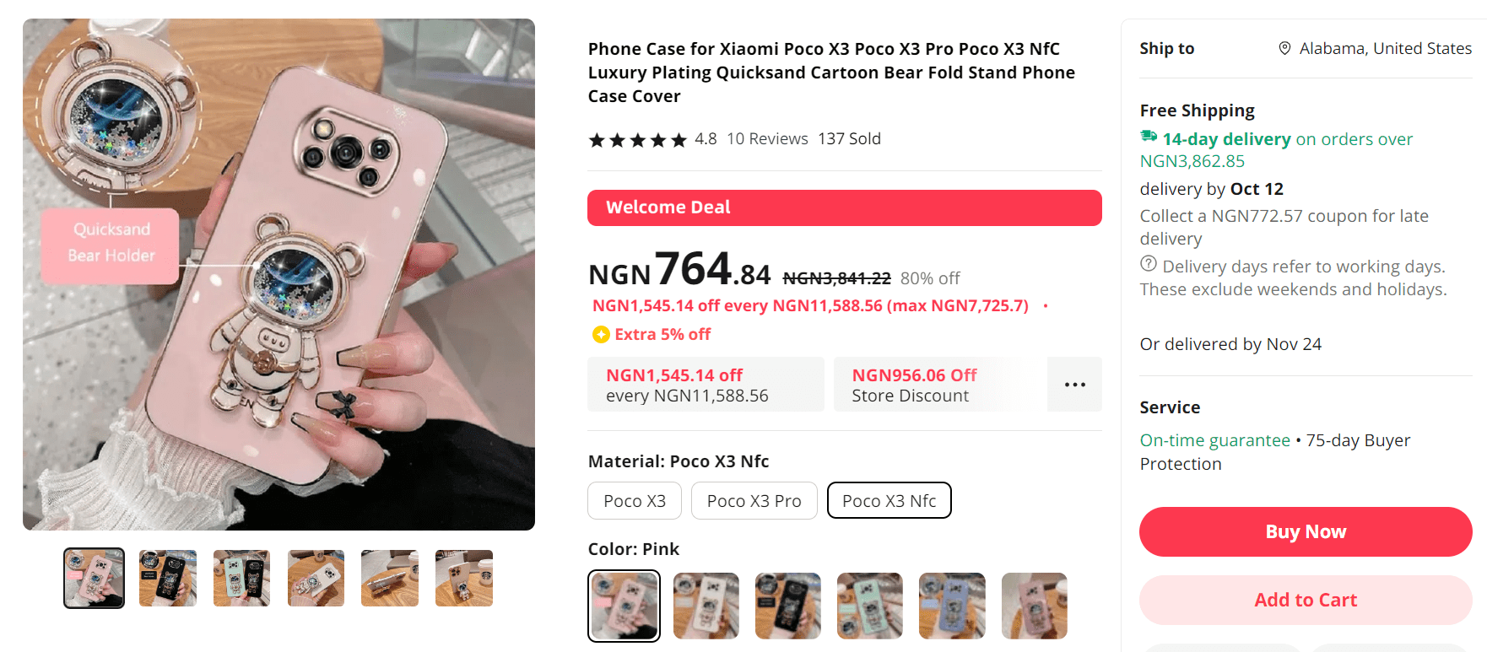The width and height of the screenshot is (1487, 652).
Task: Pick the mint green color swatch
Action: tap(869, 606)
